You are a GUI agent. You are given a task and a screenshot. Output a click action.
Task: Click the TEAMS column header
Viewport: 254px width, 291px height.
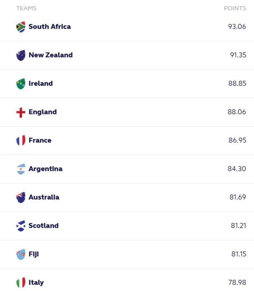click(x=26, y=8)
